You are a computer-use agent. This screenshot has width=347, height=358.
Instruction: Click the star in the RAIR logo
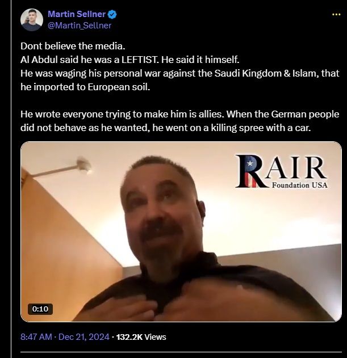tap(250, 163)
